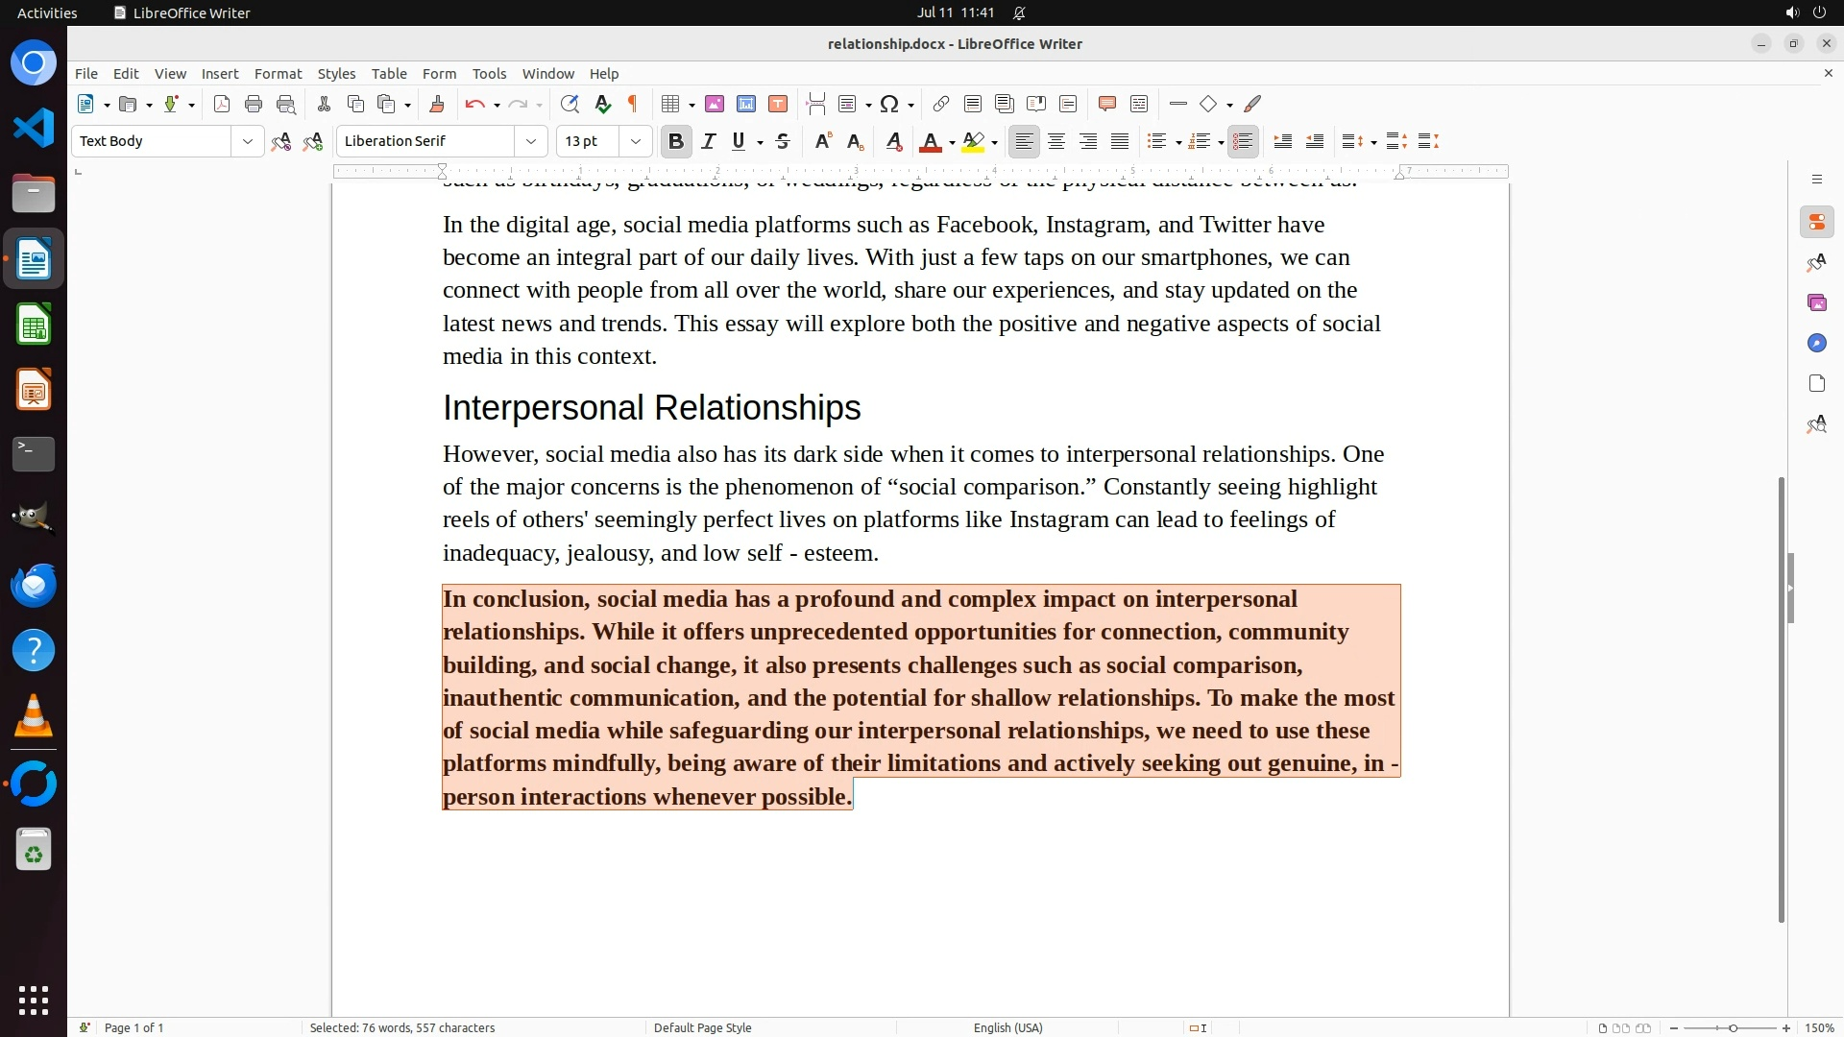Toggle Formatting Marks pilcrow button

pos(633,105)
